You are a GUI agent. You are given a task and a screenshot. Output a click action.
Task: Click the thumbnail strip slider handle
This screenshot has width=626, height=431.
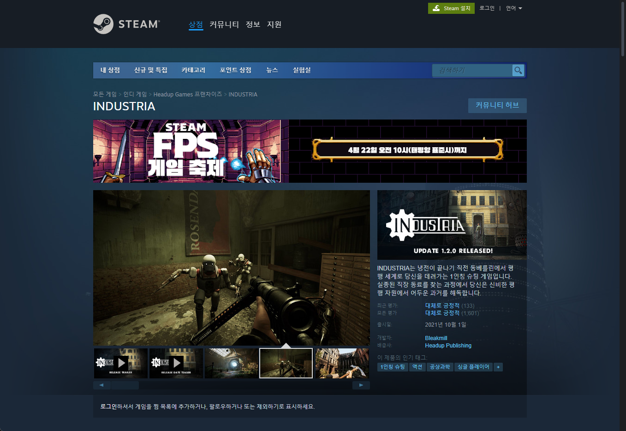click(125, 385)
